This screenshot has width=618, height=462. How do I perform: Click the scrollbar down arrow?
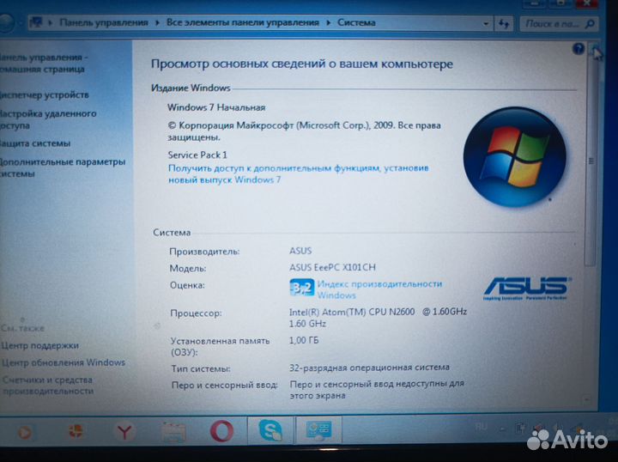point(587,399)
